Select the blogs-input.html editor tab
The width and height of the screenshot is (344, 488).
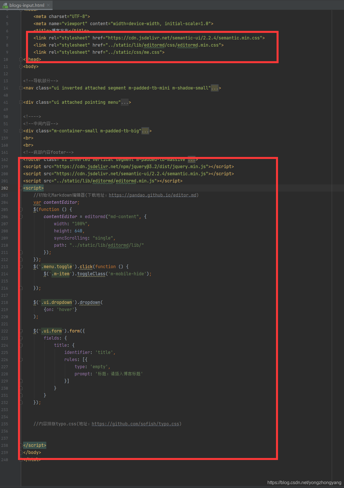(x=27, y=5)
